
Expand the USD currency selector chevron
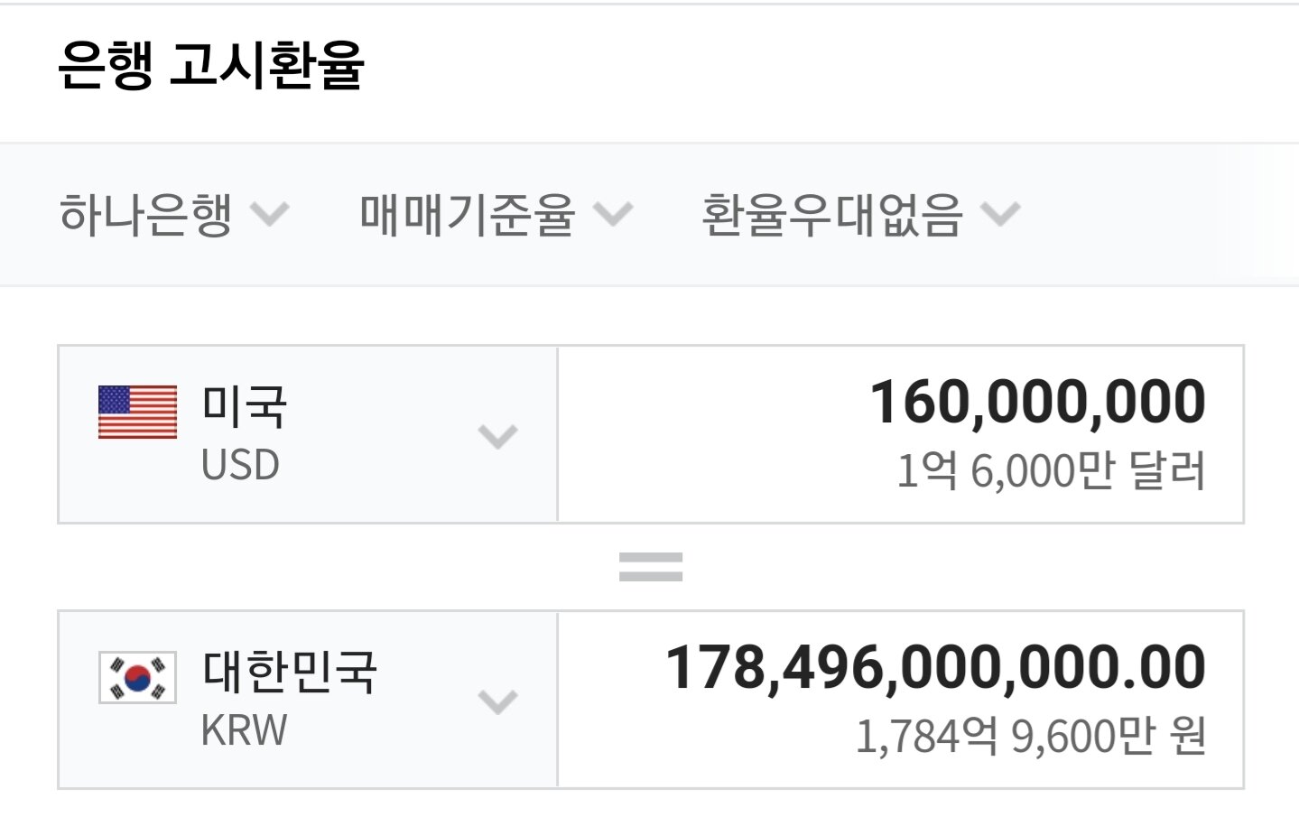tap(497, 436)
